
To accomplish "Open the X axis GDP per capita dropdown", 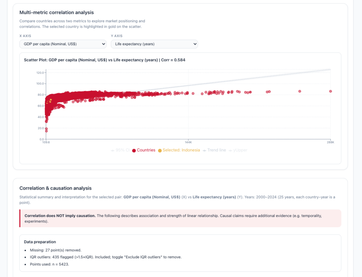I will pos(63,44).
